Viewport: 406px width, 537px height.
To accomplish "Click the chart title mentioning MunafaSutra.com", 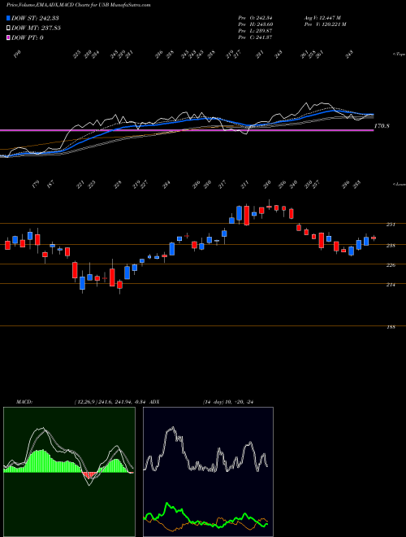I will (78, 5).
